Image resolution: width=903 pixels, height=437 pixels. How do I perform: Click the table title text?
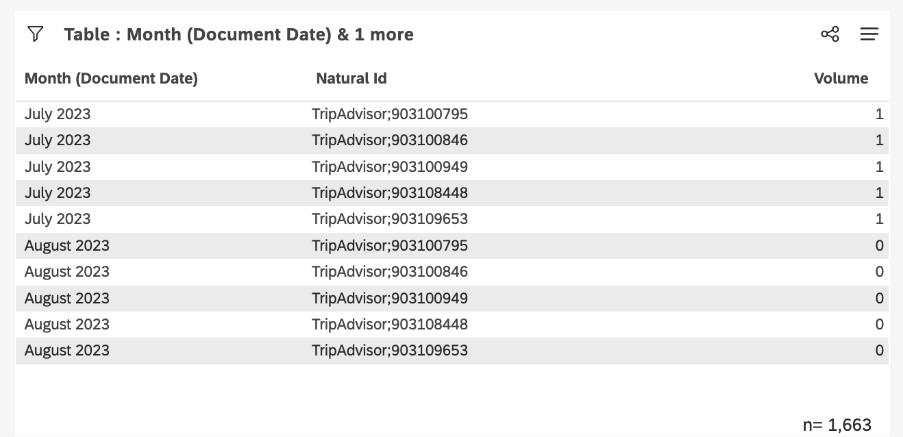239,34
